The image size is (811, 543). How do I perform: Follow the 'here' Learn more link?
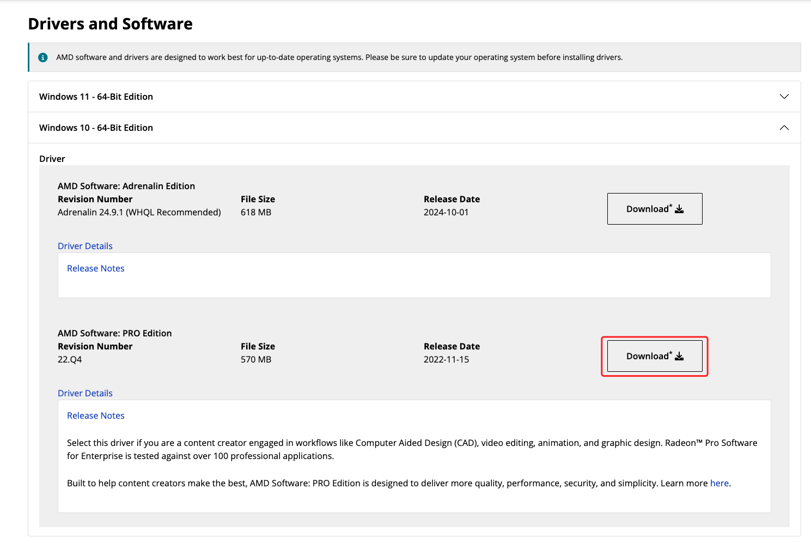(x=719, y=483)
